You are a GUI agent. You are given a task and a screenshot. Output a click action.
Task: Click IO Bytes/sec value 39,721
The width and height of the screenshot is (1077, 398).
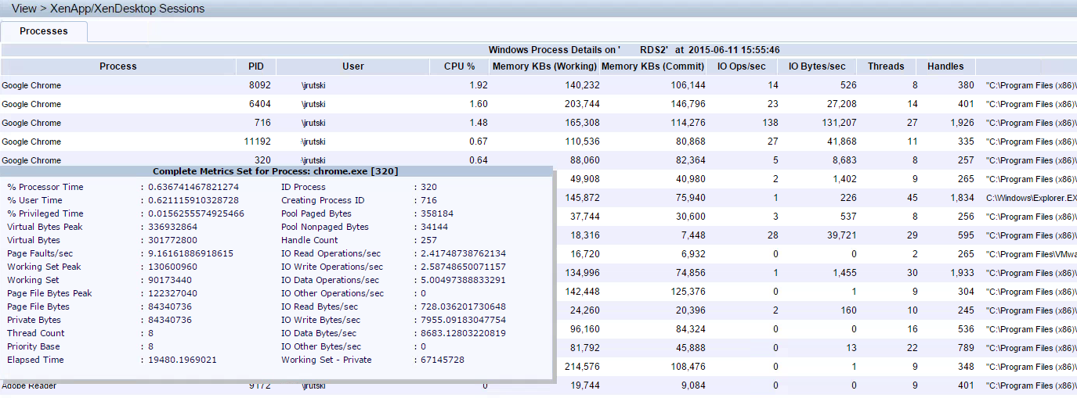(841, 235)
